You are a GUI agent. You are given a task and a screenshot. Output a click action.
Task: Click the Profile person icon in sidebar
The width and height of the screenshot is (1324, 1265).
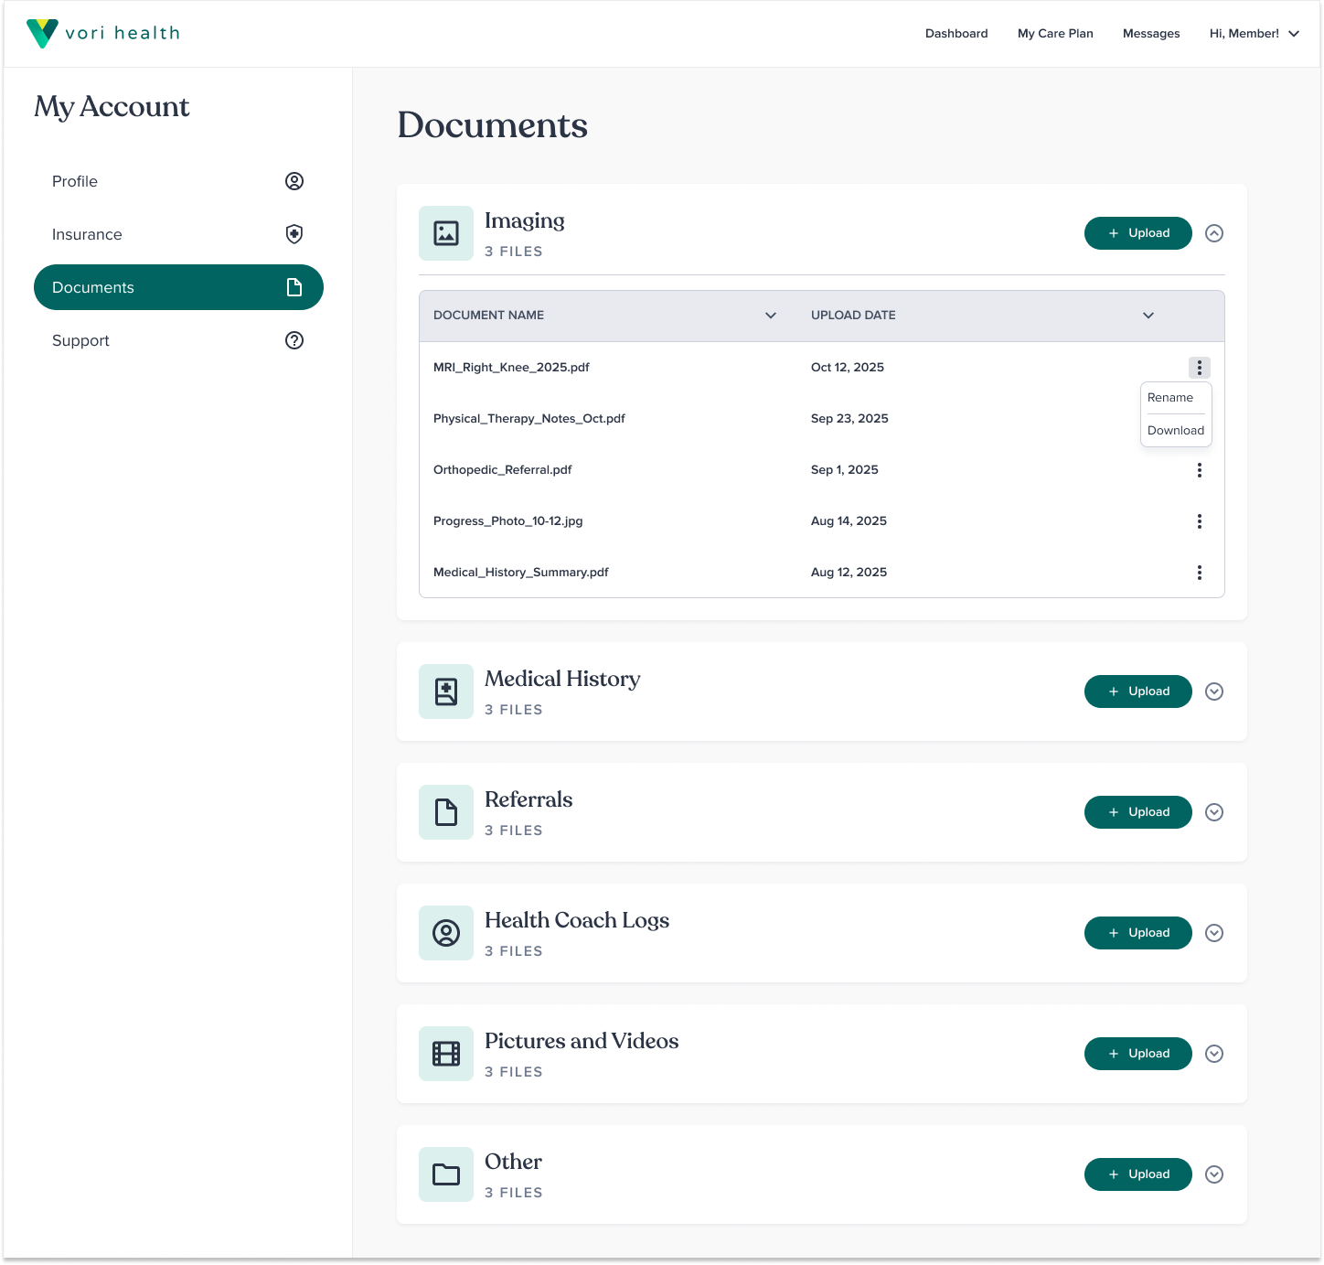294,181
